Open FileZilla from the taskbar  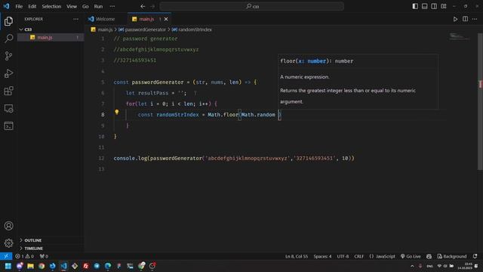click(x=85, y=266)
